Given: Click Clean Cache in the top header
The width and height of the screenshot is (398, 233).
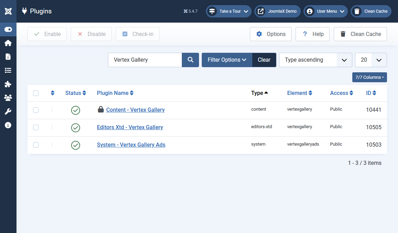Looking at the screenshot, I should pyautogui.click(x=371, y=11).
